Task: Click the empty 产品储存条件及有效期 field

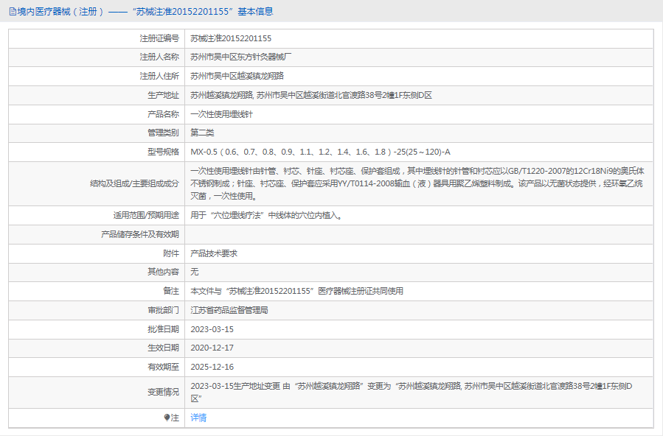Action: pyautogui.click(x=417, y=234)
